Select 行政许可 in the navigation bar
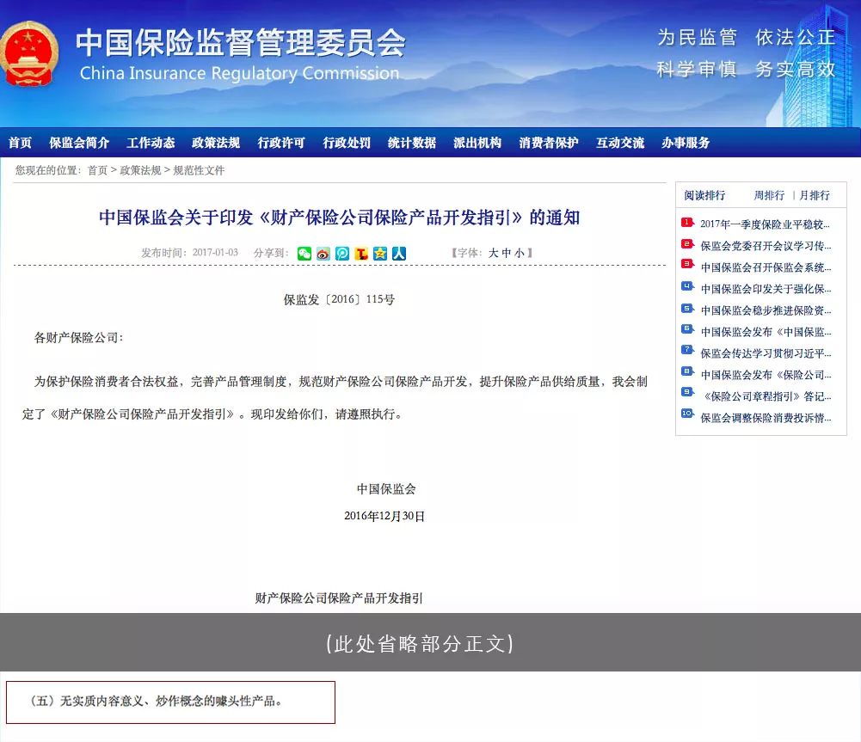Screen dimensions: 861x742 tap(281, 143)
